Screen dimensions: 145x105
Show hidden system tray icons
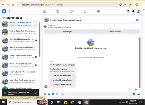coord(120,102)
